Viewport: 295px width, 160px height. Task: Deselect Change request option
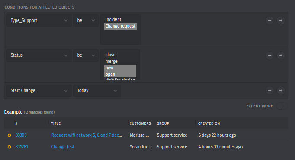(x=120, y=26)
